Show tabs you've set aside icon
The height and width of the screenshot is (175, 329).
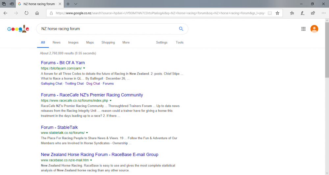pos(4,4)
